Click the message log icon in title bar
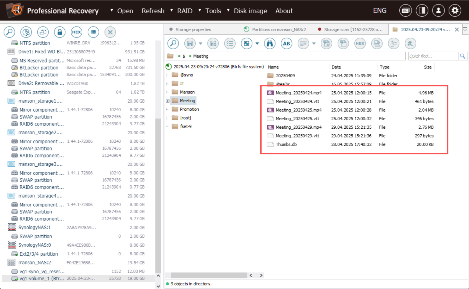 [405, 10]
